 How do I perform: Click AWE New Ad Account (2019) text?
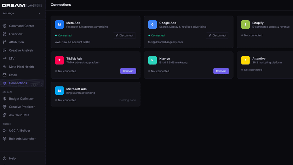pos(73,42)
